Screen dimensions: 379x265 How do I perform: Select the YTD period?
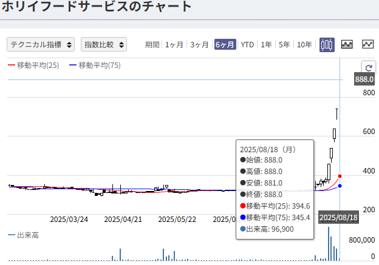(x=247, y=45)
